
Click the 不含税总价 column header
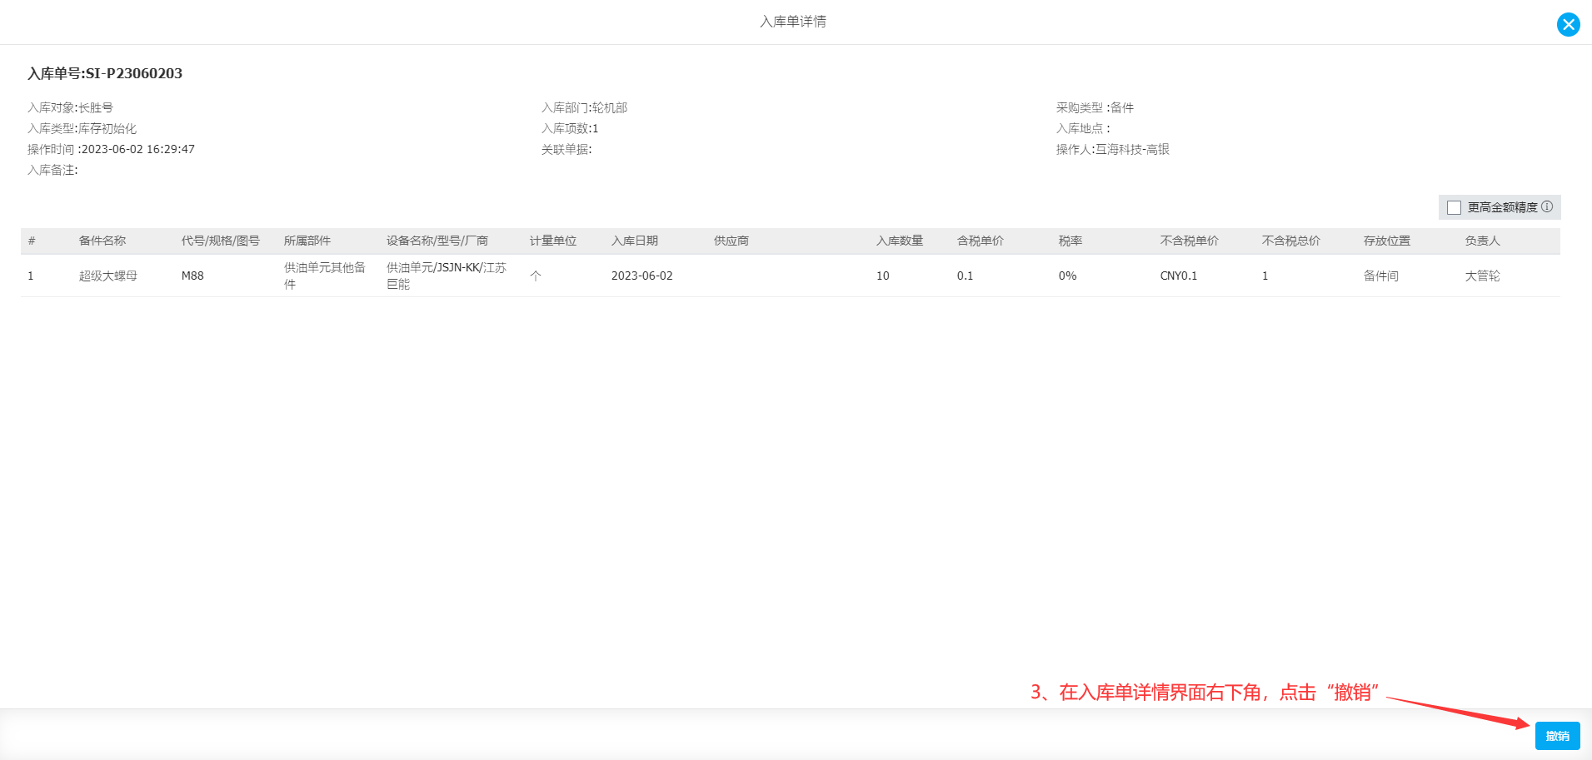[1291, 241]
